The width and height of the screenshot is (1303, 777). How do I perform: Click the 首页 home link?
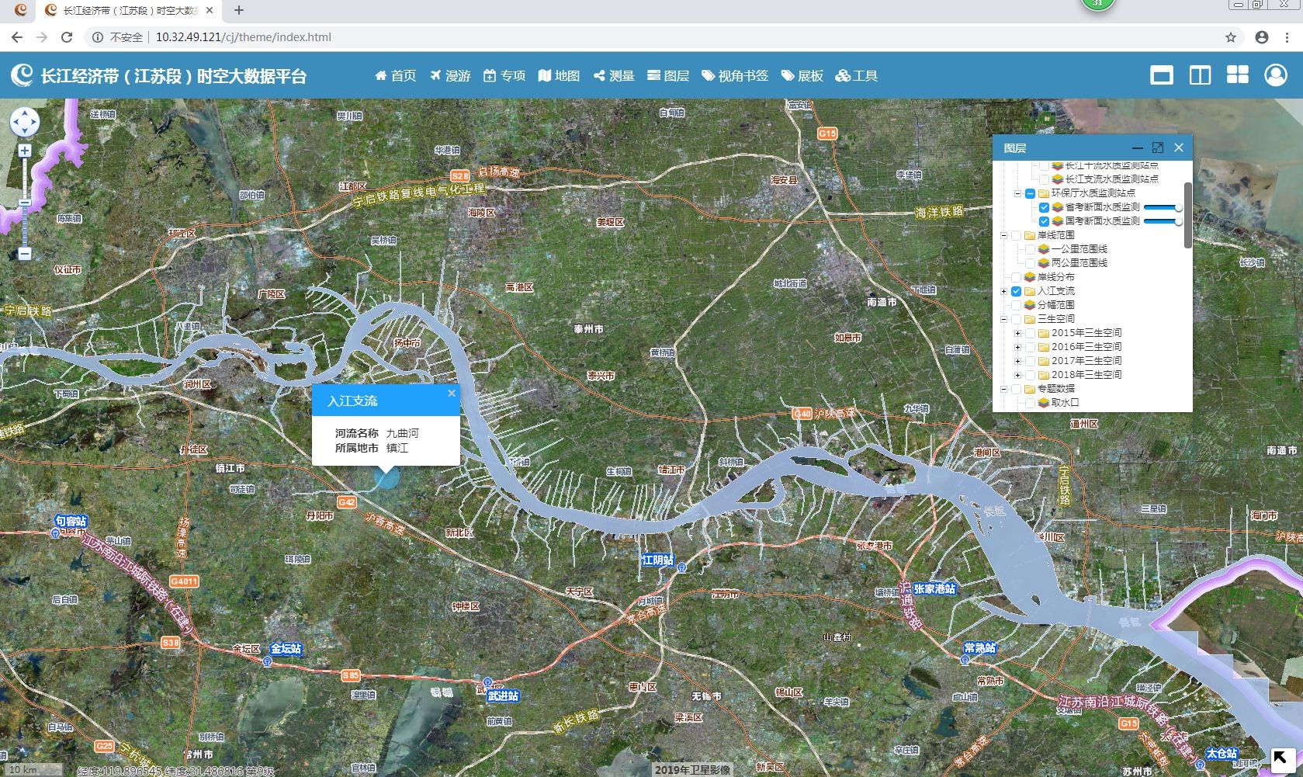tap(395, 75)
